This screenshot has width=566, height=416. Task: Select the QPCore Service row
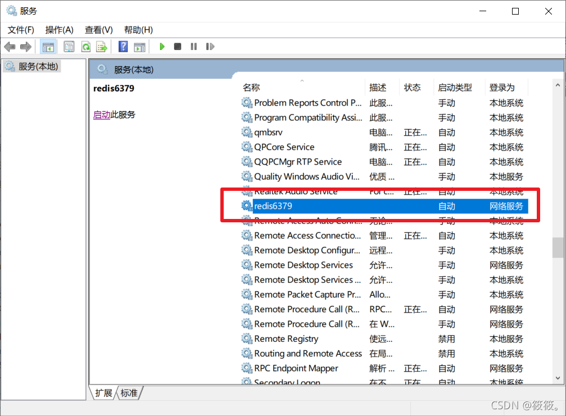click(x=384, y=147)
